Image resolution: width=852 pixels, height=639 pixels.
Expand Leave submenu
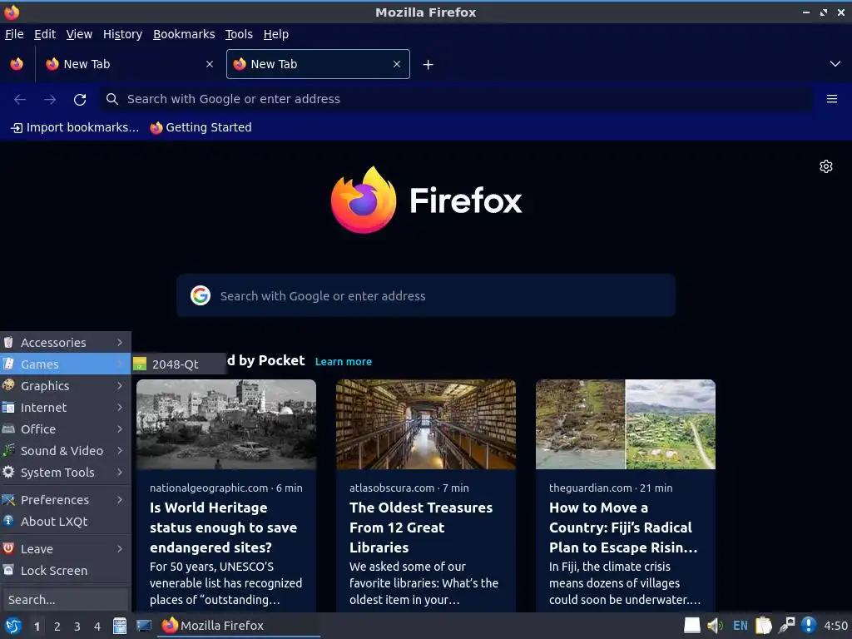pos(65,549)
